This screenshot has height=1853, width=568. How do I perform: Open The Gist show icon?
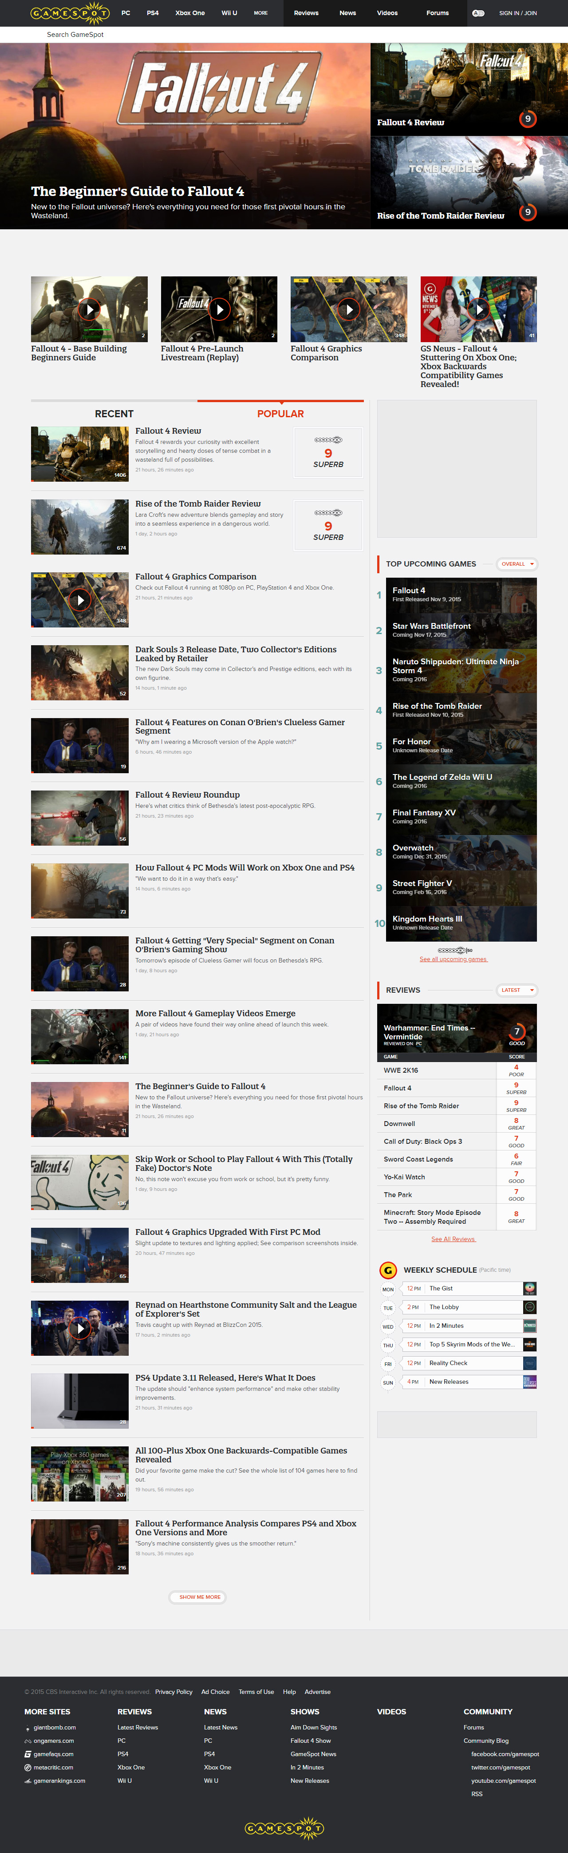[x=530, y=1288]
